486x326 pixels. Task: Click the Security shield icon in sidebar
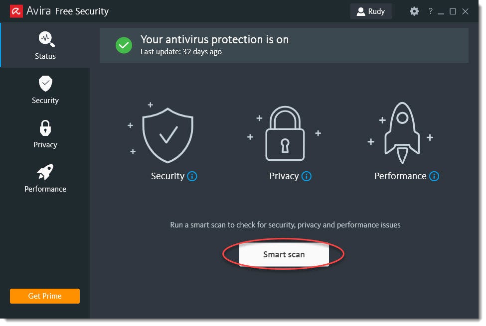[45, 83]
